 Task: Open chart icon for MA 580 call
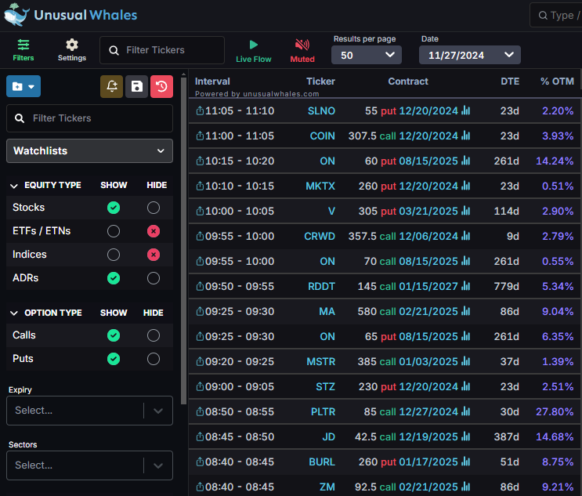coord(466,311)
